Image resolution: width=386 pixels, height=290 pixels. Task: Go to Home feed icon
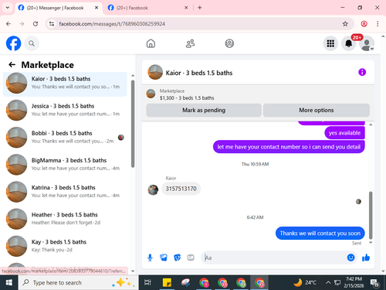click(x=151, y=43)
